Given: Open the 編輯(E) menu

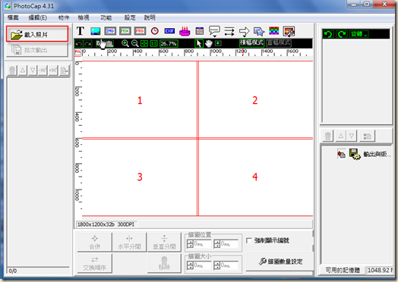Looking at the screenshot, I should click(38, 17).
